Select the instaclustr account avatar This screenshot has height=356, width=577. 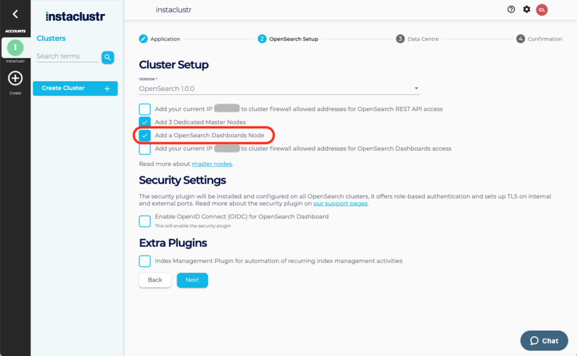click(15, 47)
